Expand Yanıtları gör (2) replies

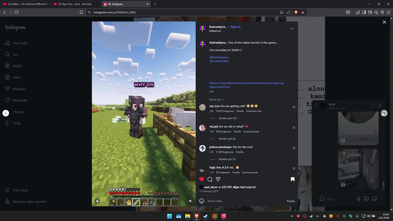point(227,139)
